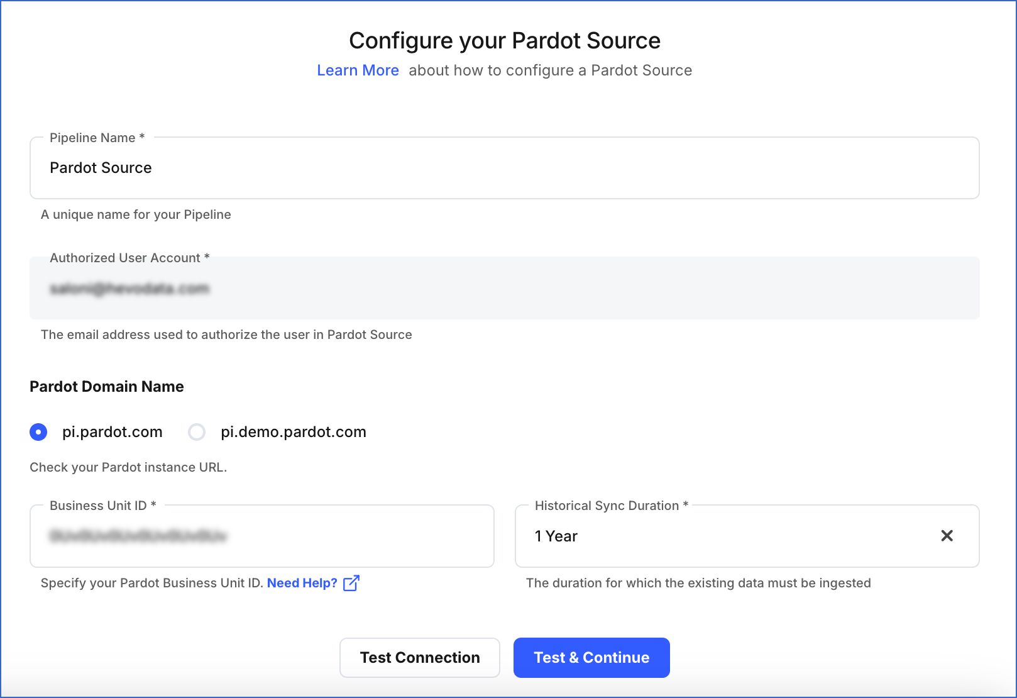
Task: Click the external link icon beside Need Help?
Action: pyautogui.click(x=351, y=583)
